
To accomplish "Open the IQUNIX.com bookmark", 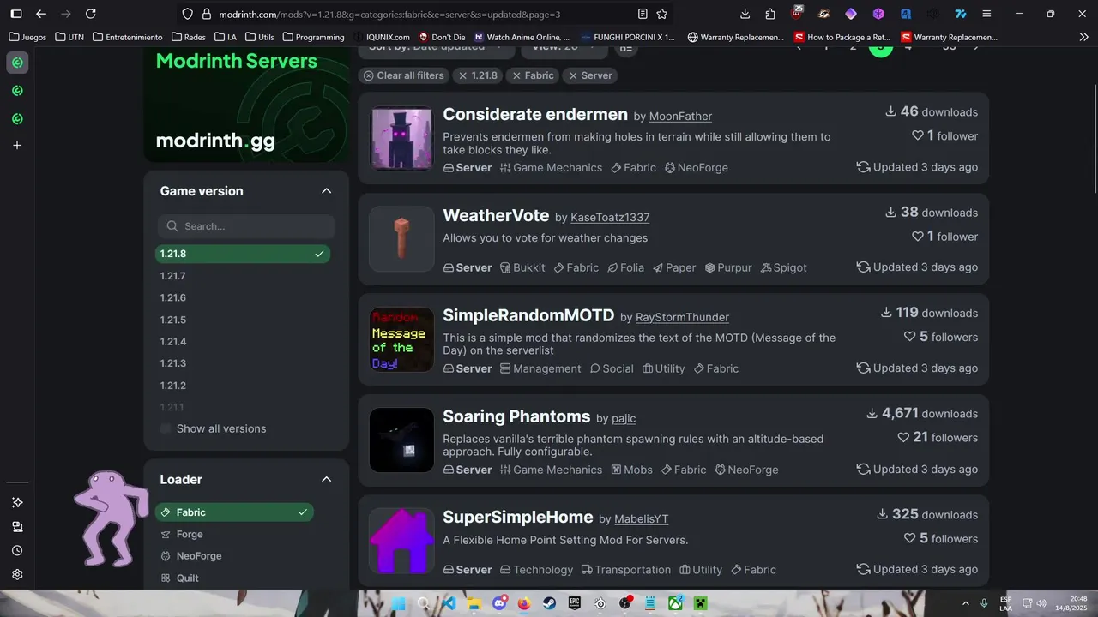I will (382, 37).
